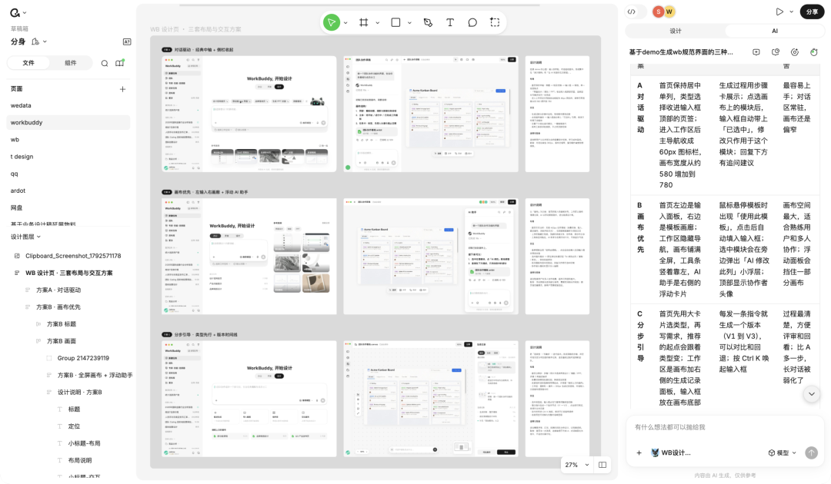Select the dashed-square Slice tool
Image resolution: width=831 pixels, height=484 pixels.
coord(495,22)
